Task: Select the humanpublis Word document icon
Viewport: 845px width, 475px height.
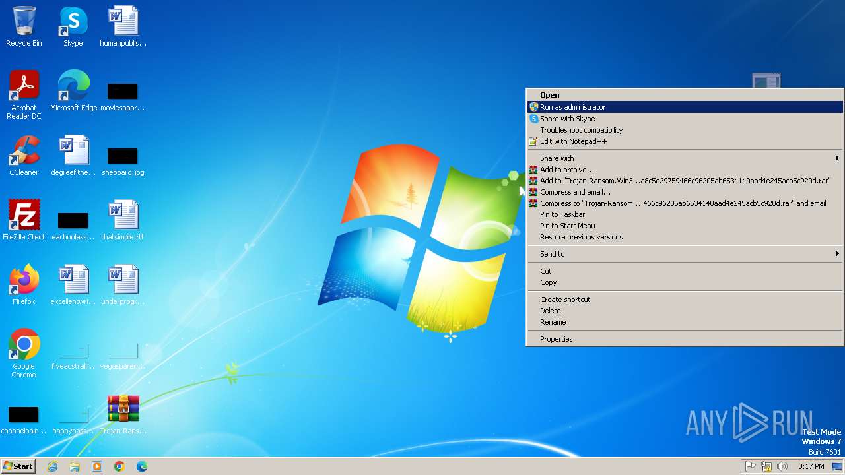Action: [x=123, y=26]
